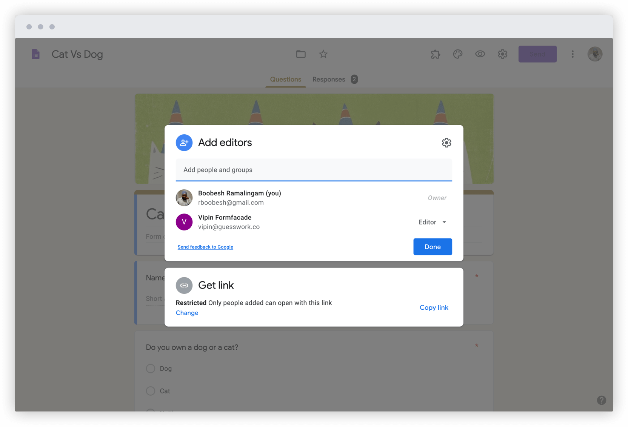Select the Cat radio button
Image resolution: width=628 pixels, height=427 pixels.
(150, 391)
